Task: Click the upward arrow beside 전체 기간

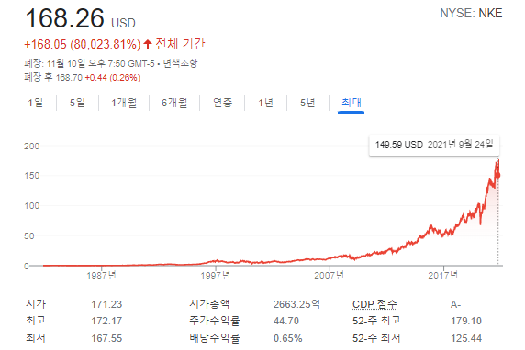Action: point(148,44)
